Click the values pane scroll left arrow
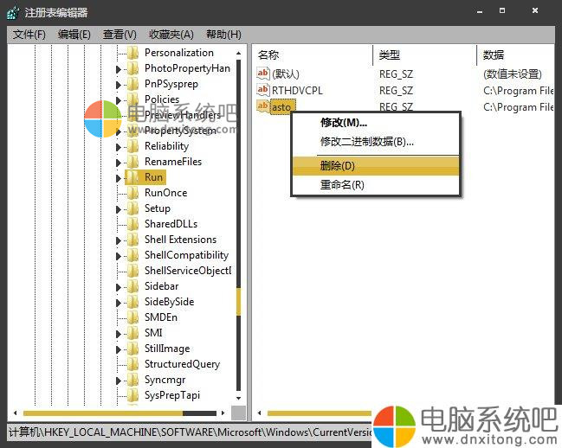562x448 pixels. tap(259, 413)
